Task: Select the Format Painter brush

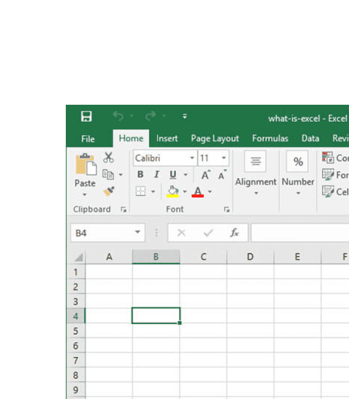Action: pos(109,191)
